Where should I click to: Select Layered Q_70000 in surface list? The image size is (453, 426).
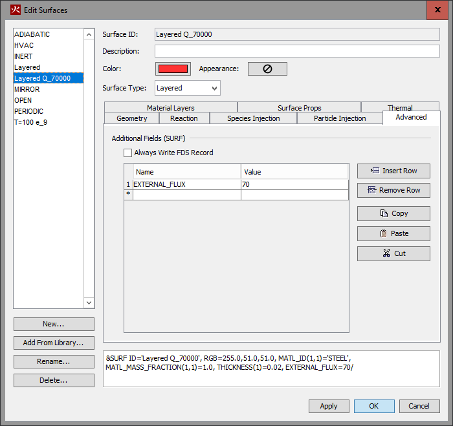[49, 78]
